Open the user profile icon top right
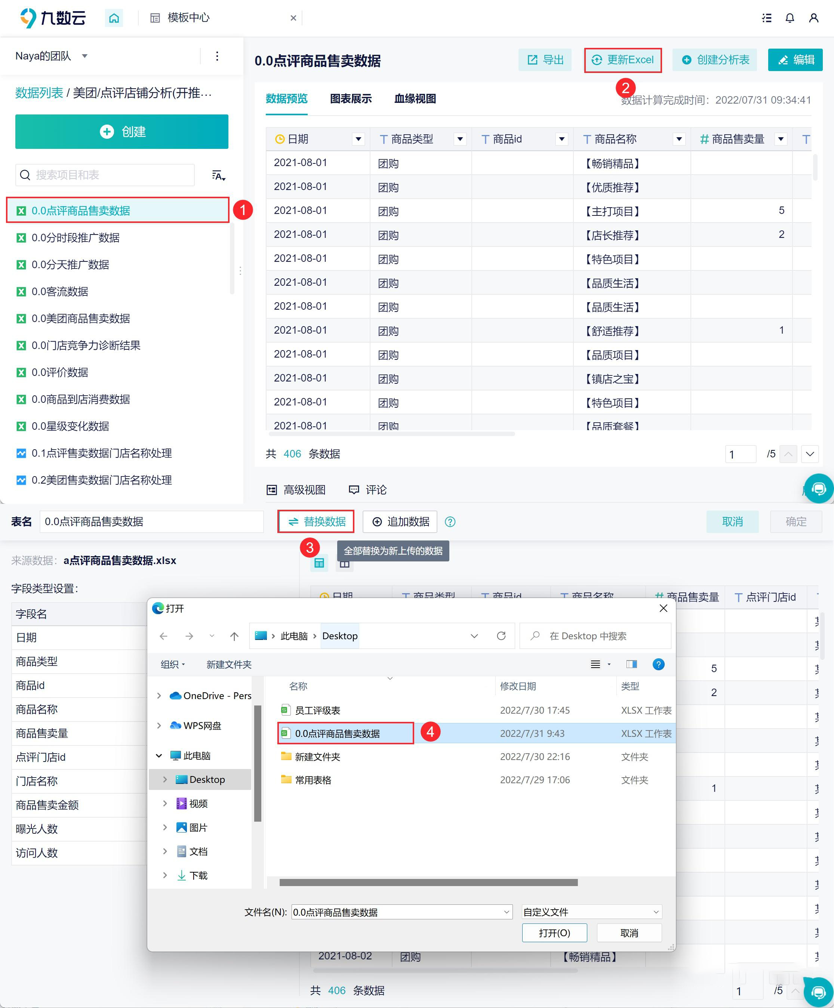834x1008 pixels. (814, 18)
